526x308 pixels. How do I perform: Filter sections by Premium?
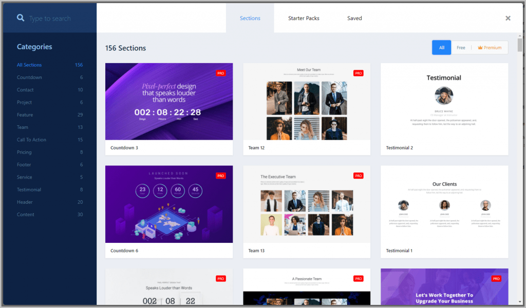pyautogui.click(x=490, y=48)
